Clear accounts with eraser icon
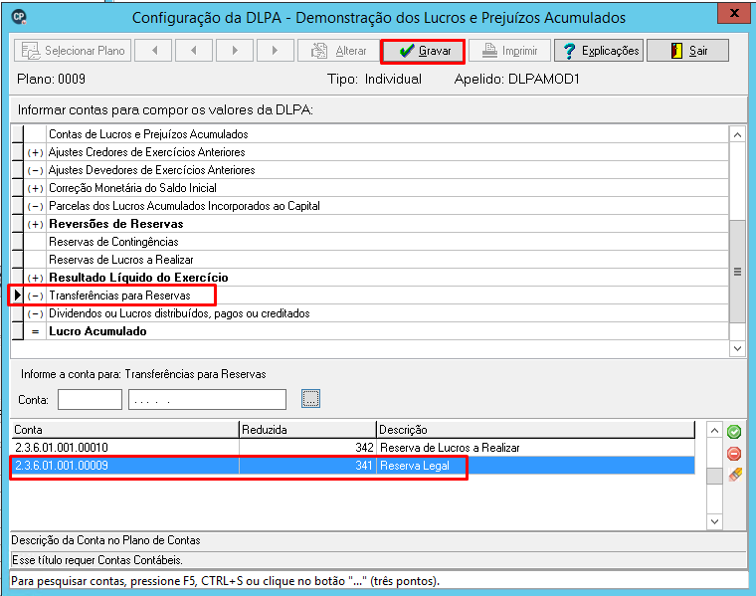756x596 pixels. (735, 475)
